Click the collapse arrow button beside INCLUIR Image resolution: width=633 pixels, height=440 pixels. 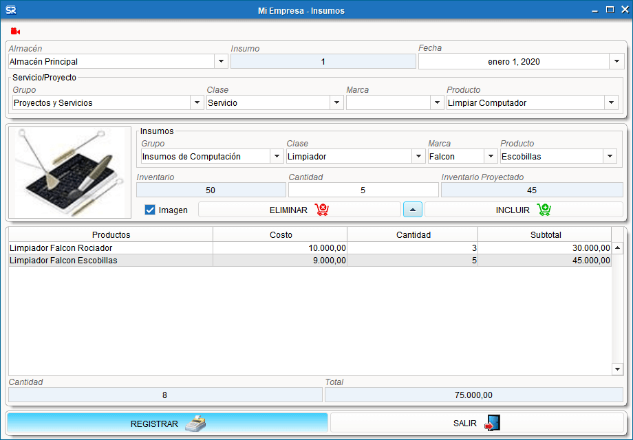point(413,210)
